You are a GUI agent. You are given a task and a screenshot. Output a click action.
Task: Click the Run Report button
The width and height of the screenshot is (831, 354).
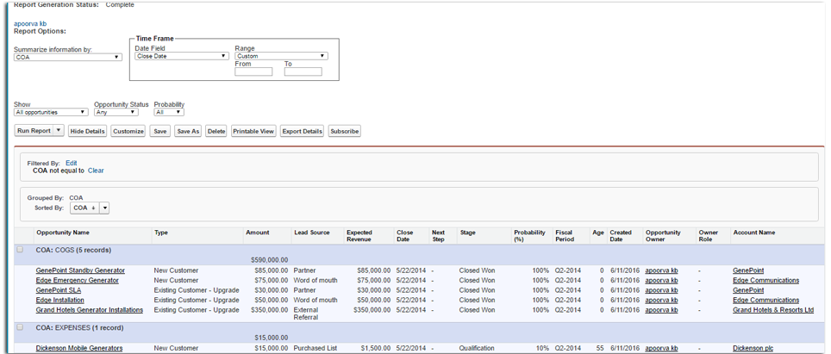(34, 131)
